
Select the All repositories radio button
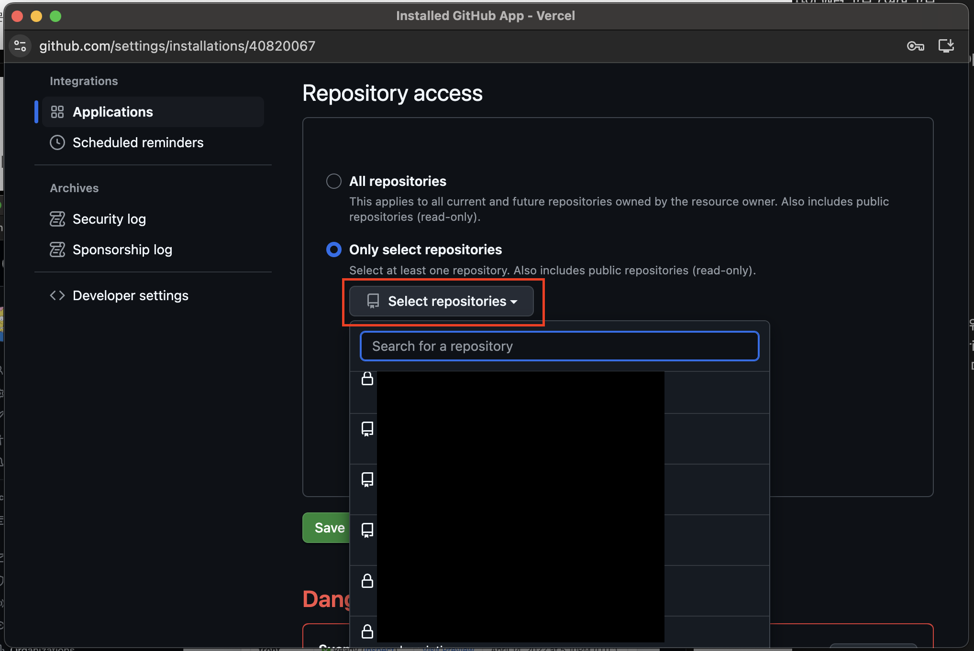pyautogui.click(x=334, y=181)
